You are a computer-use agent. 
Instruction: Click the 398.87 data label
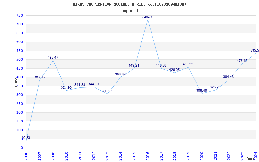pos(120,75)
